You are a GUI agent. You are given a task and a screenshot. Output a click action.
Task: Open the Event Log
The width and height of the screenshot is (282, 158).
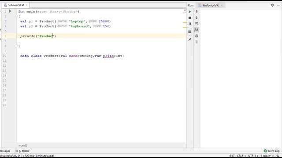coord(271,151)
